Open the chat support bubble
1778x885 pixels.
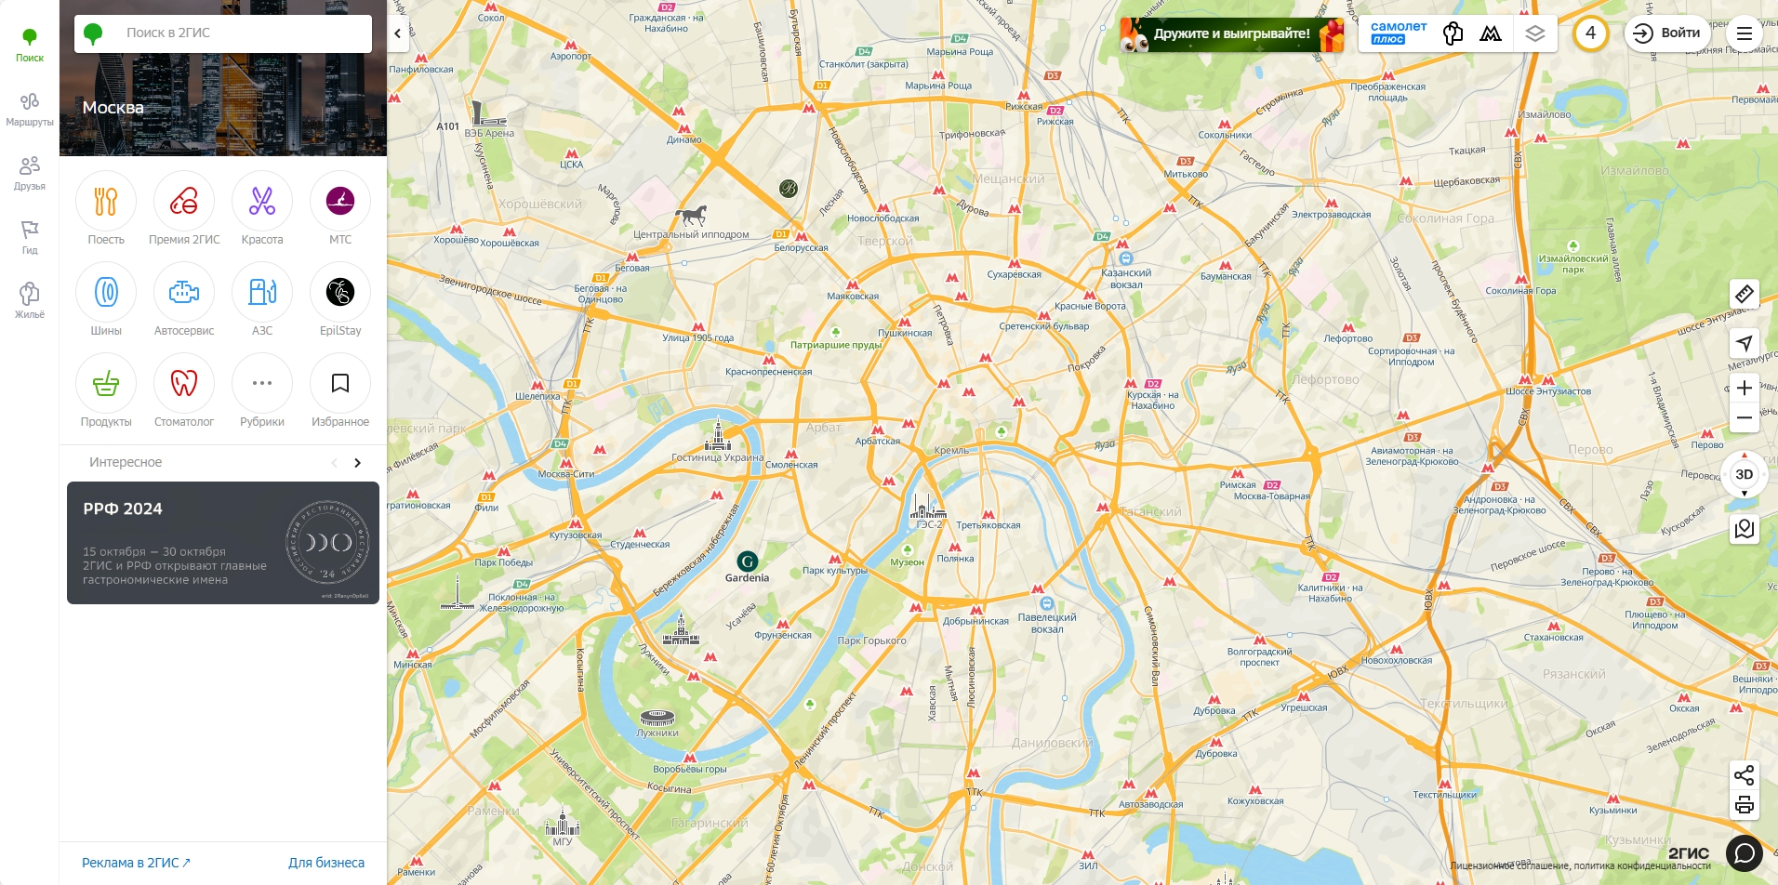(x=1745, y=852)
